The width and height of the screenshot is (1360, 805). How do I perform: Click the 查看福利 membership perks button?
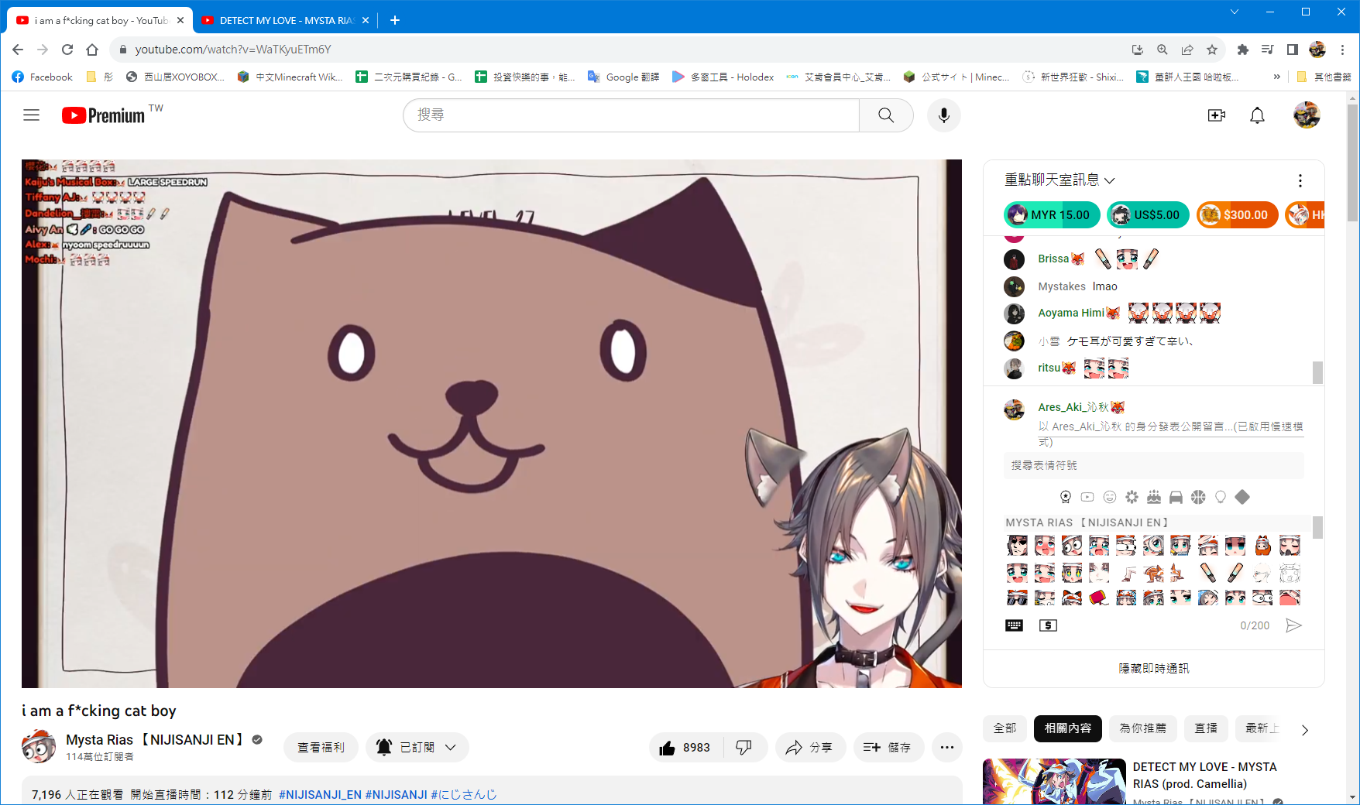click(321, 748)
